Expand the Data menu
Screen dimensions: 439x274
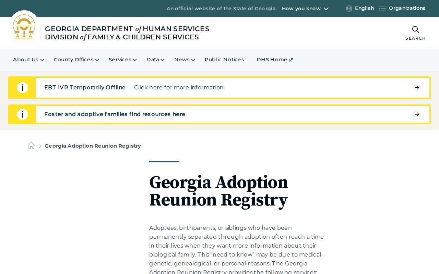[155, 60]
